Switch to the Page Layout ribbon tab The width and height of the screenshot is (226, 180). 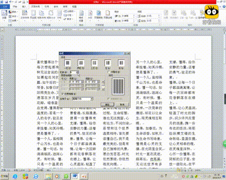[x=35, y=6]
